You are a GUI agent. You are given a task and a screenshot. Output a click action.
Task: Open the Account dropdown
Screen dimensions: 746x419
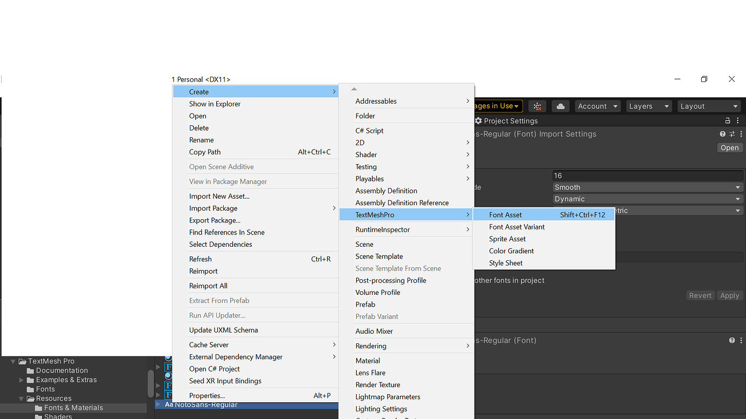pos(597,106)
